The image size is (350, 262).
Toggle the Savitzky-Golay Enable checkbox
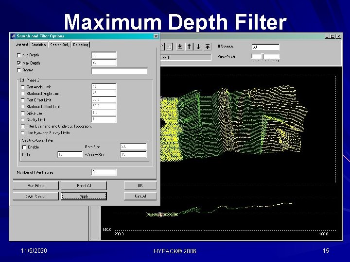click(24, 147)
